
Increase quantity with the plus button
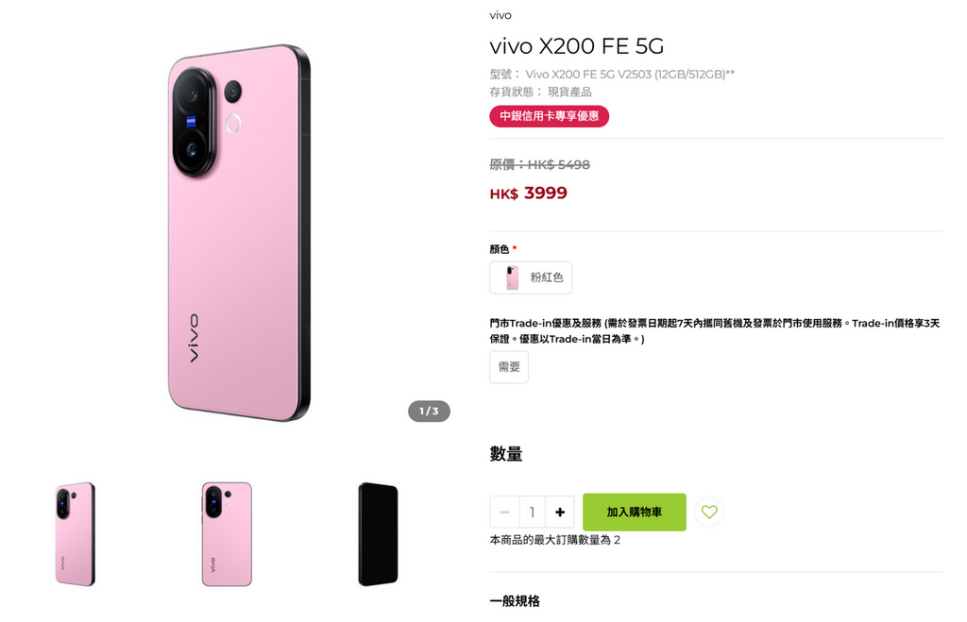coord(559,513)
